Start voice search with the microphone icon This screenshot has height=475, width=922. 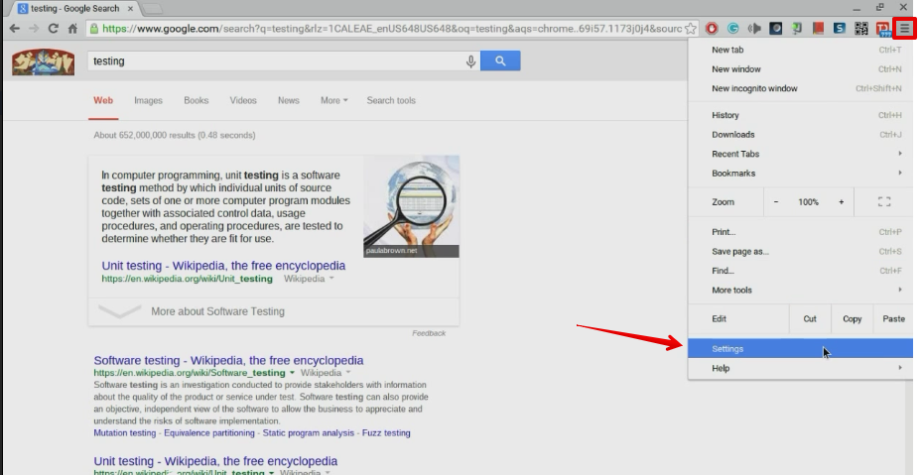pyautogui.click(x=470, y=61)
